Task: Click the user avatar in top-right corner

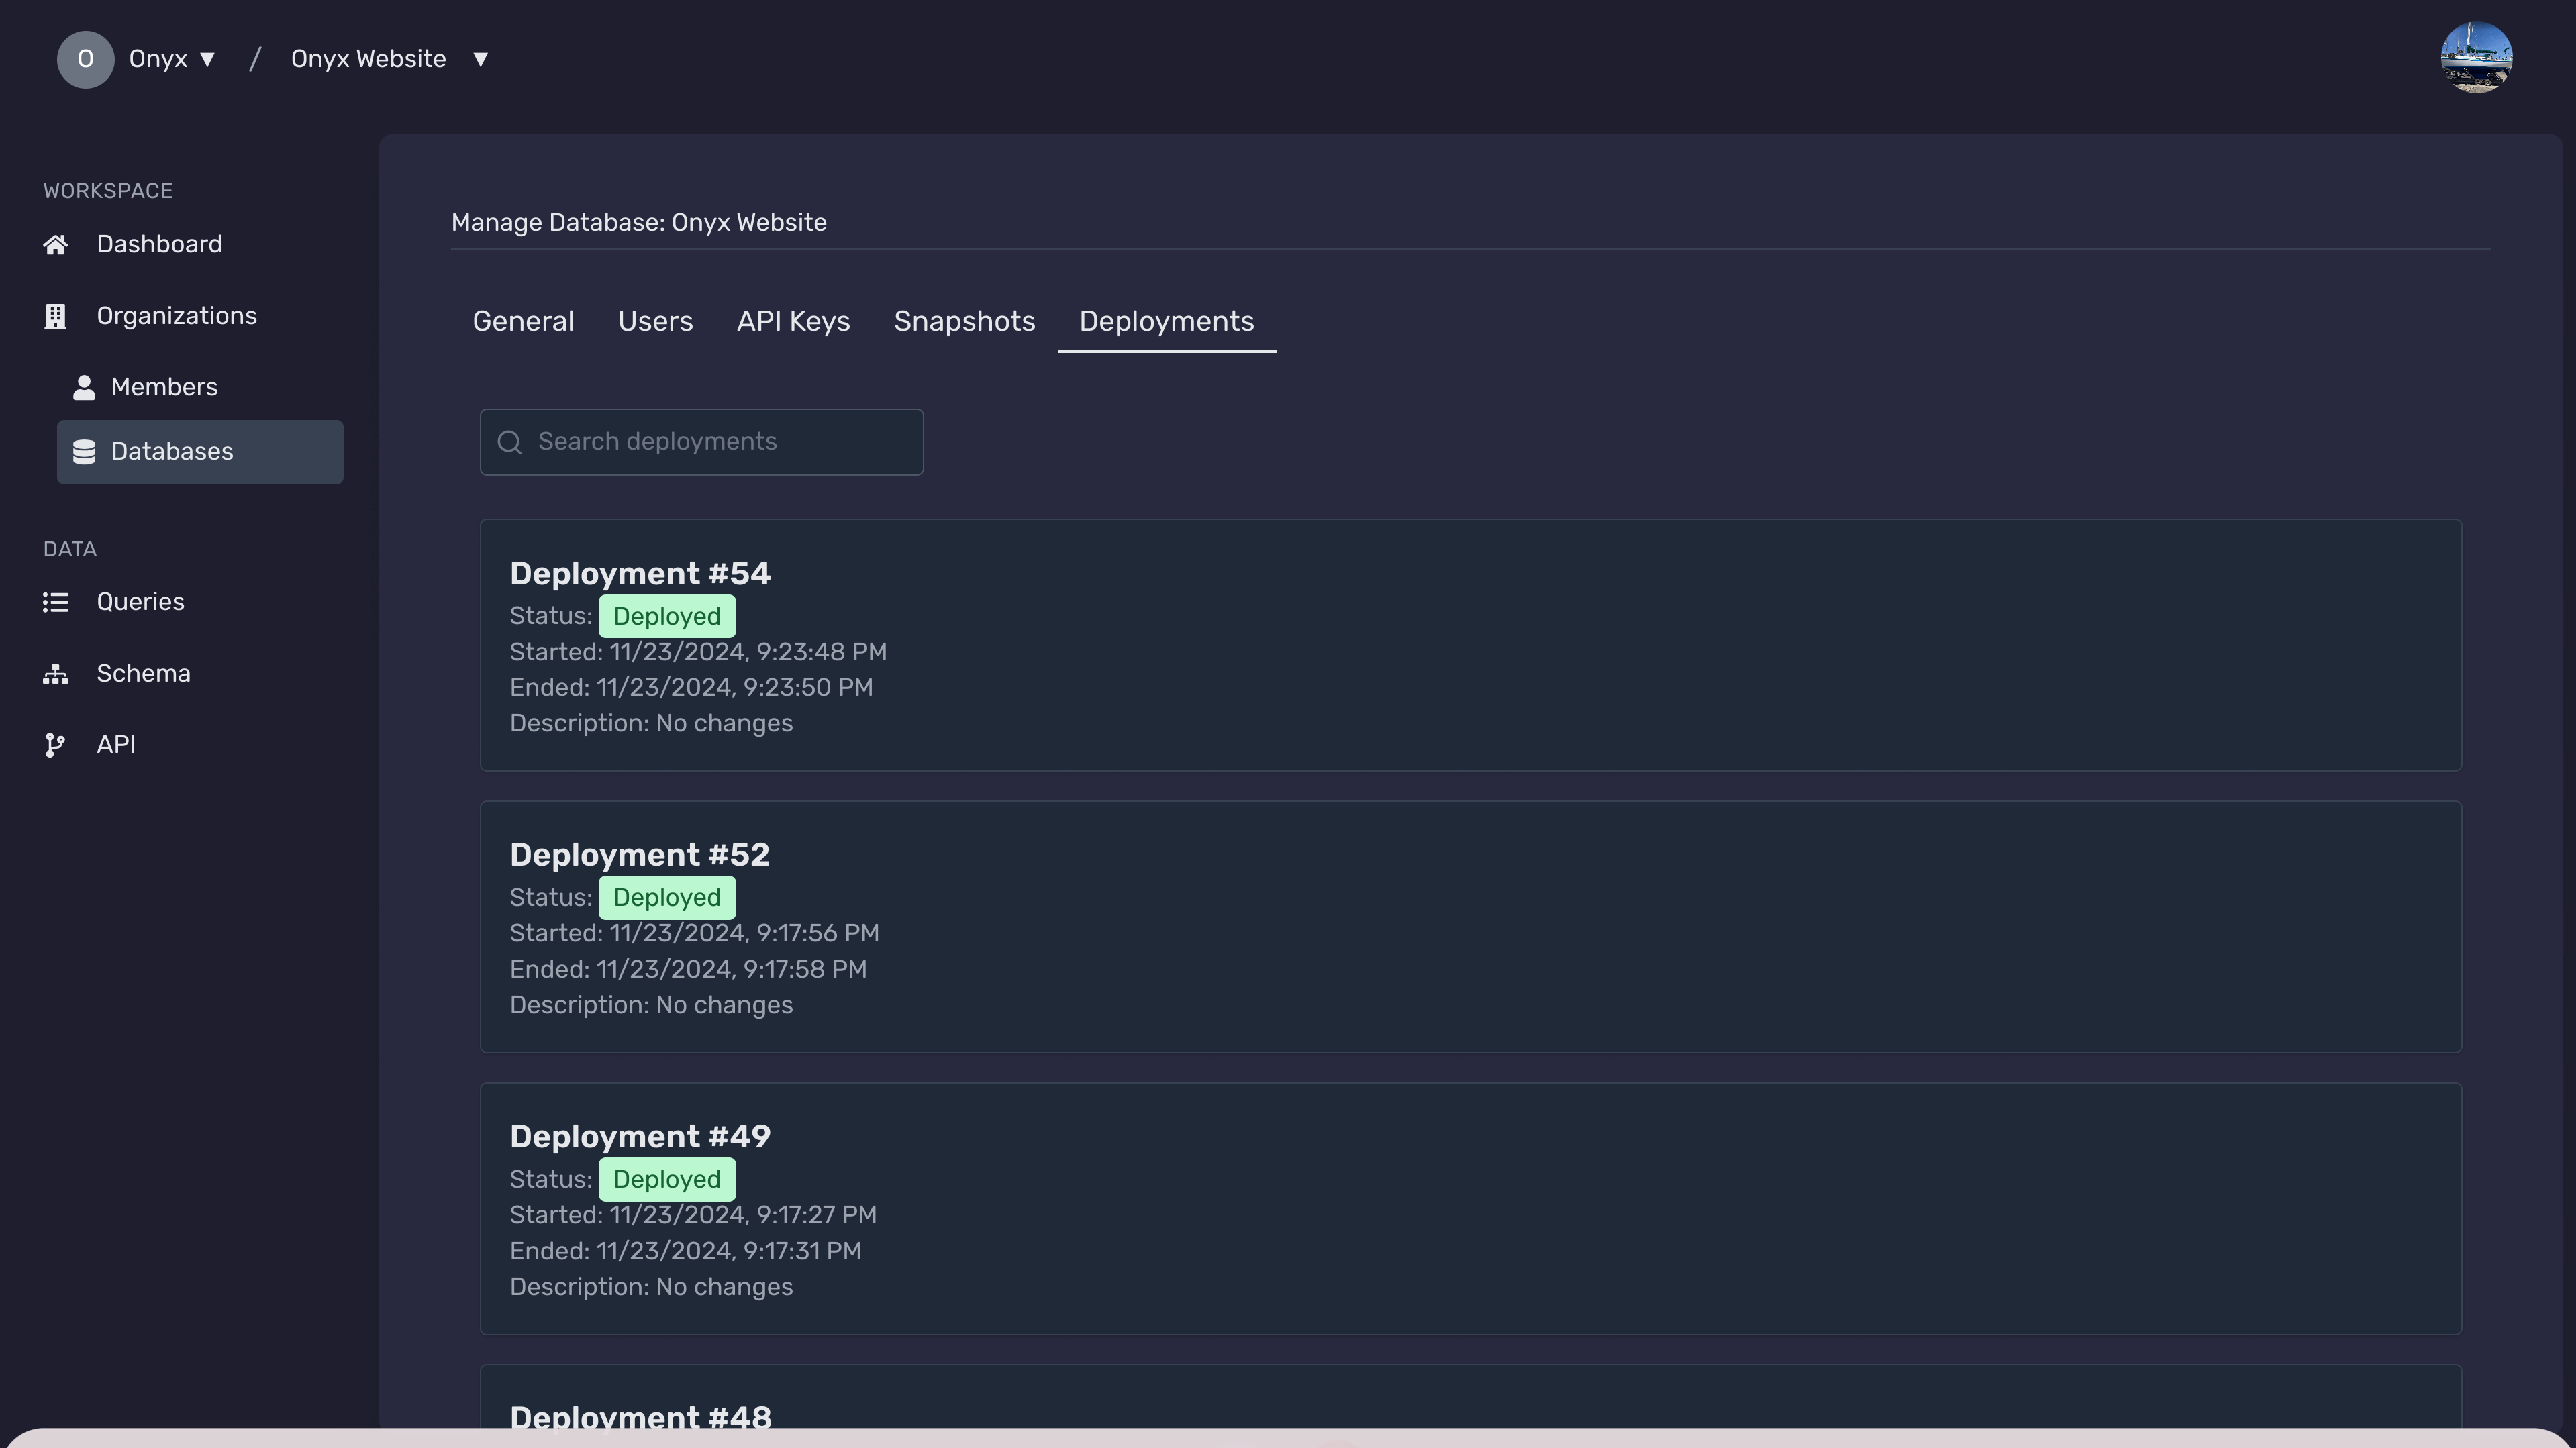Action: pyautogui.click(x=2477, y=56)
